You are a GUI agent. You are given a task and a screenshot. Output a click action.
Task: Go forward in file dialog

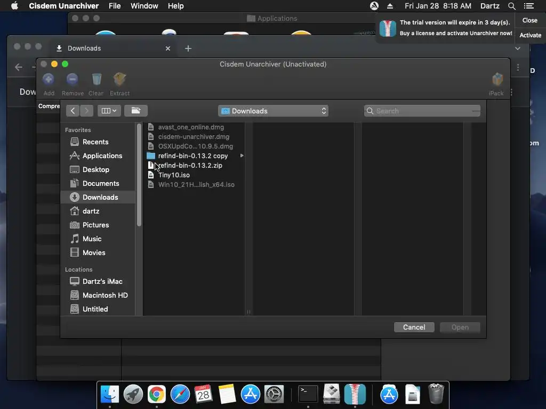87,111
